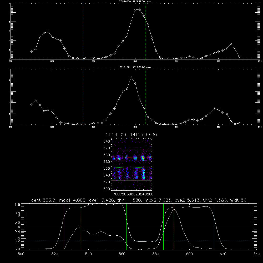Click dusk plot x-axis label 840

135,127
